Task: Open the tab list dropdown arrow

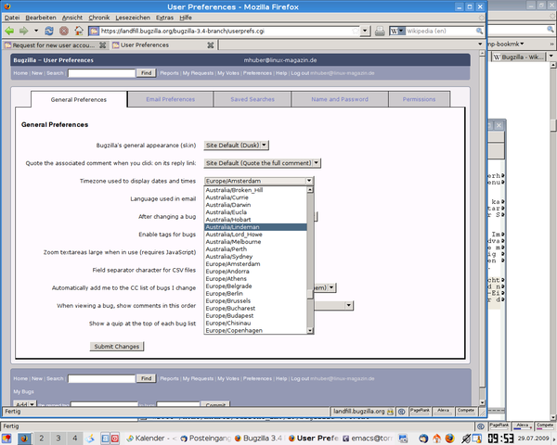Action: 480,44
